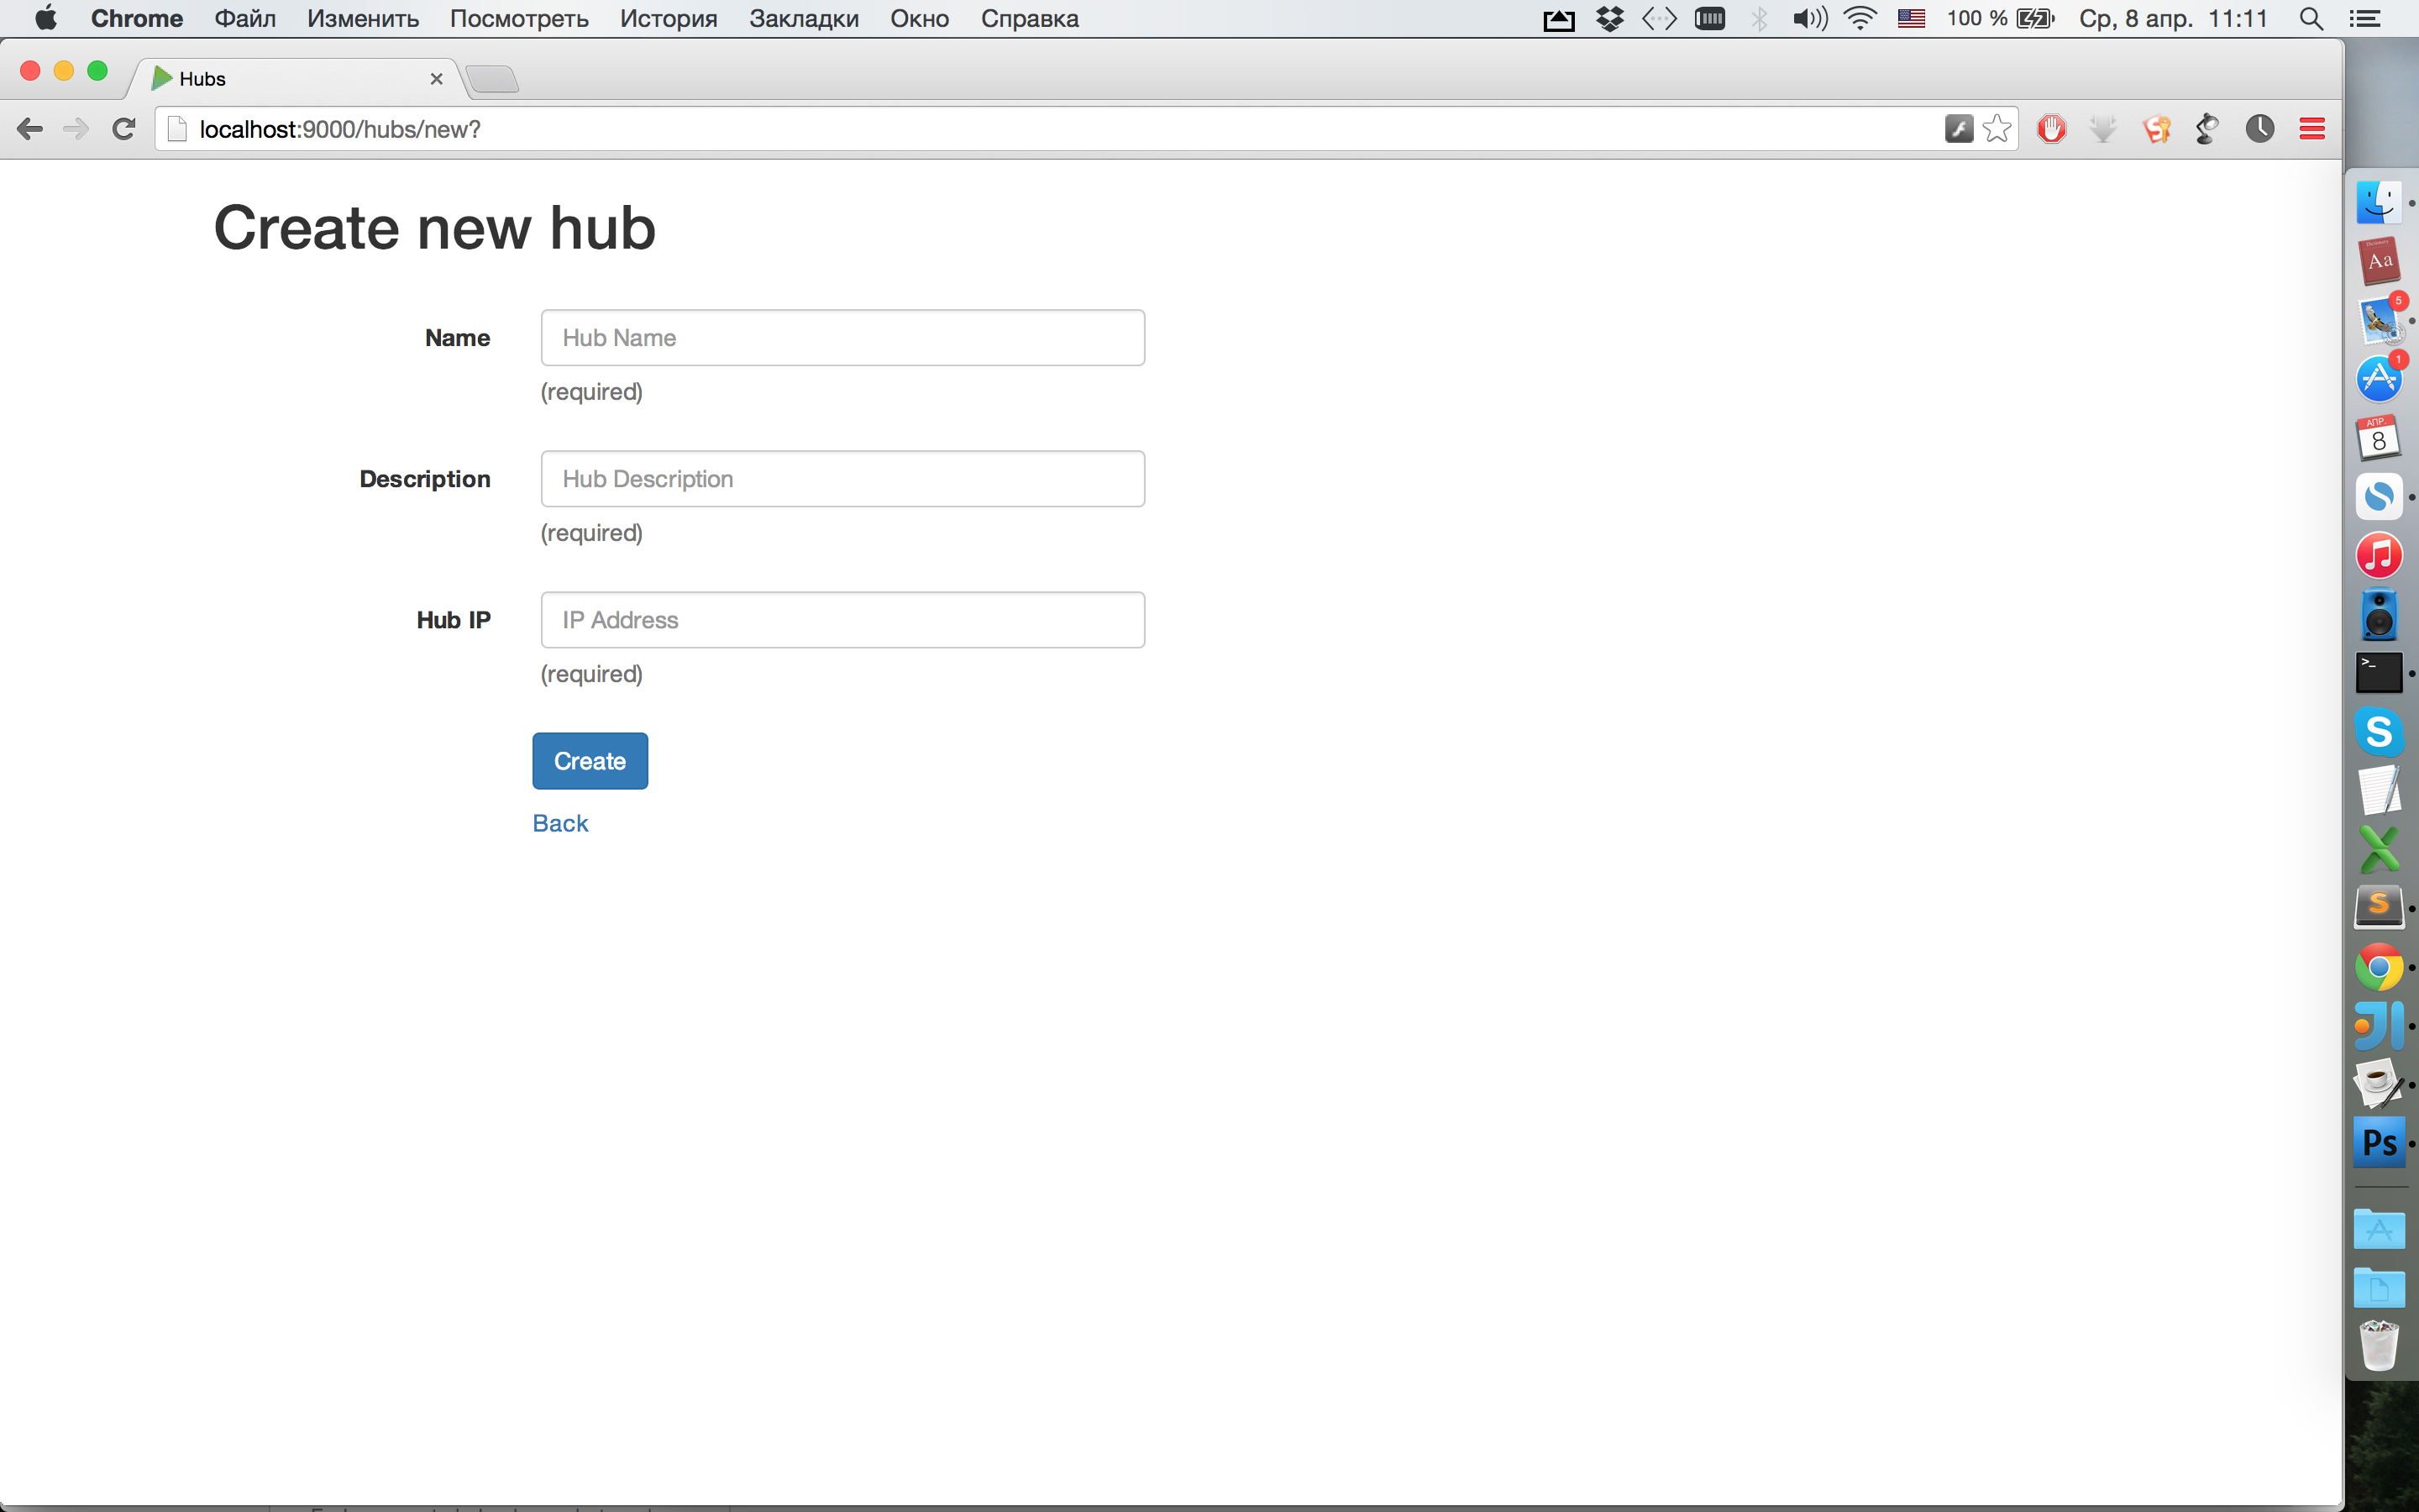Focus the Hub Description field

[x=842, y=479]
